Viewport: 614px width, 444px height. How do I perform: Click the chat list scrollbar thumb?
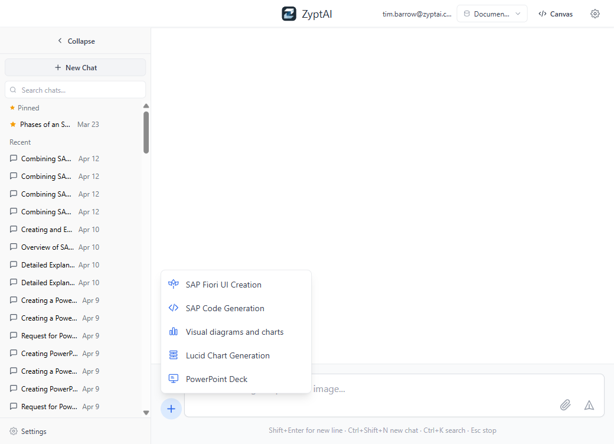[146, 132]
